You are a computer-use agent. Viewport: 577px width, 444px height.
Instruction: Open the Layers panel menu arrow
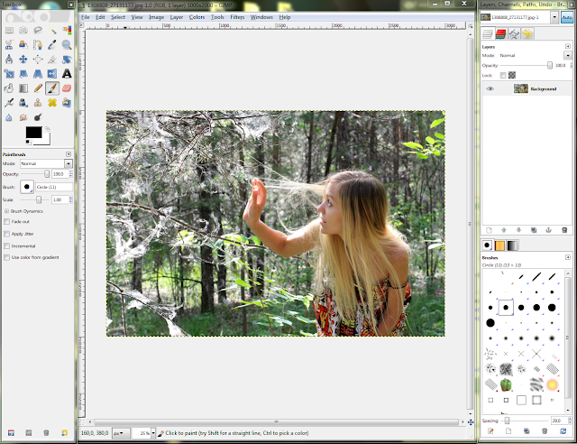pos(568,46)
